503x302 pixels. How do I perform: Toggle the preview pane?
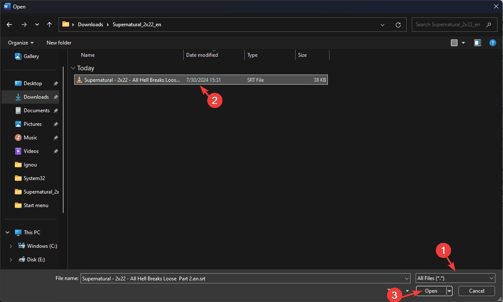pyautogui.click(x=478, y=43)
